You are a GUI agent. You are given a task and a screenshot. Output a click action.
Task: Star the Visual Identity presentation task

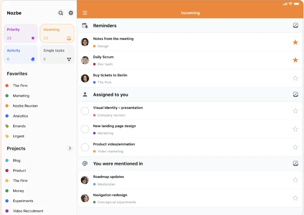click(x=295, y=111)
